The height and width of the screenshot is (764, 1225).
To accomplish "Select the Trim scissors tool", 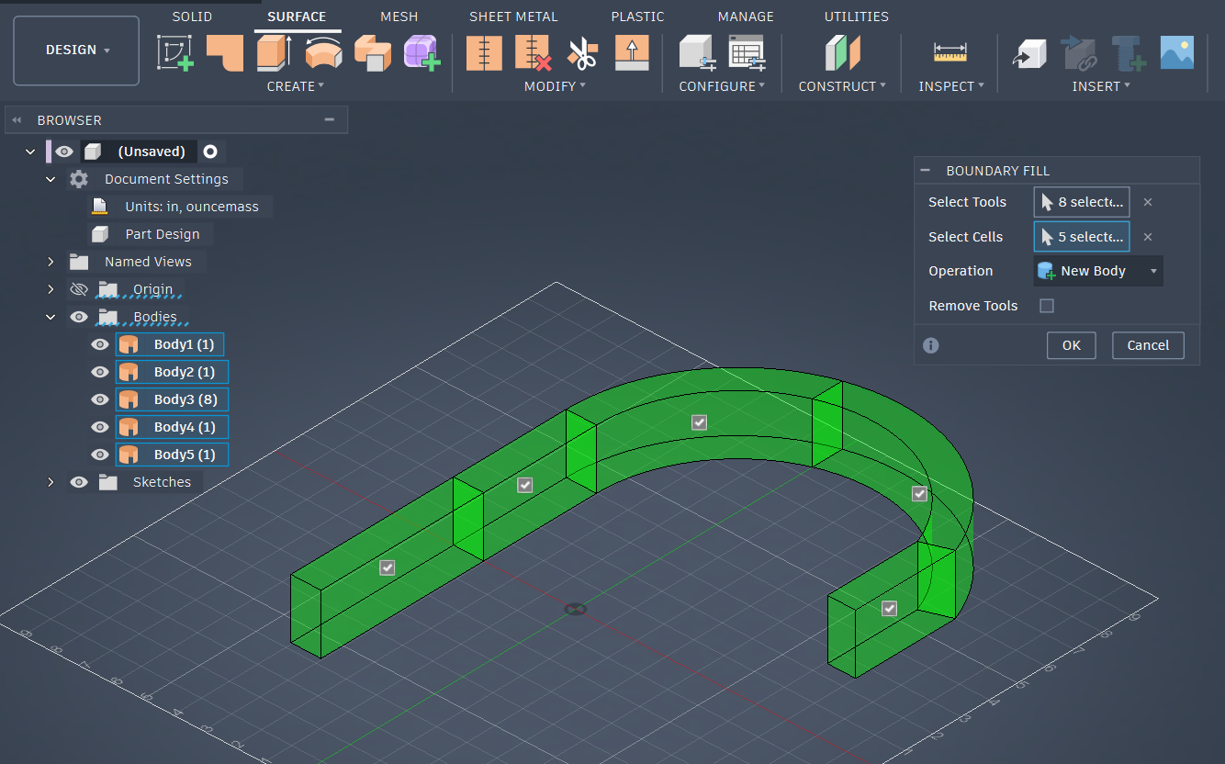I will pos(582,52).
